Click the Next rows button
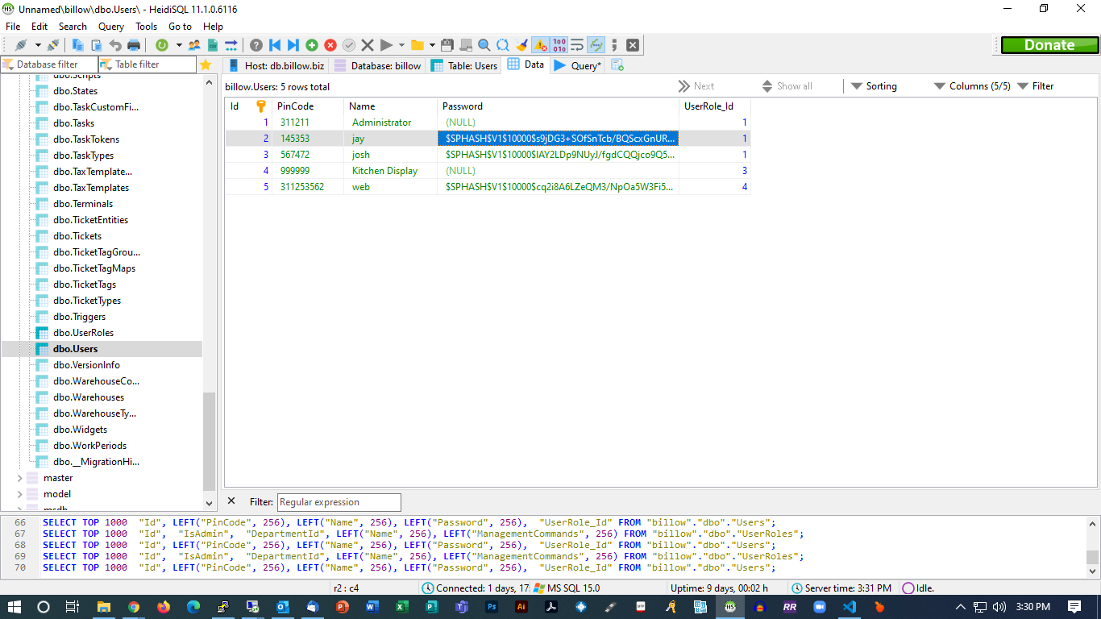Viewport: 1101px width, 619px height. click(x=696, y=86)
